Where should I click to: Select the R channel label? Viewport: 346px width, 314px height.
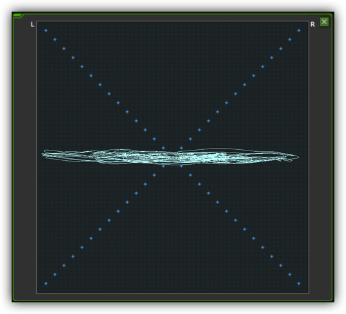point(312,25)
